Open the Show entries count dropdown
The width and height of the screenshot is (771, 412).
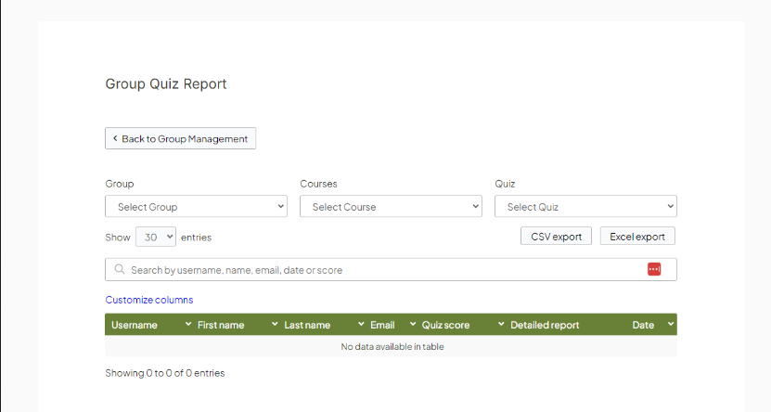[x=155, y=237]
